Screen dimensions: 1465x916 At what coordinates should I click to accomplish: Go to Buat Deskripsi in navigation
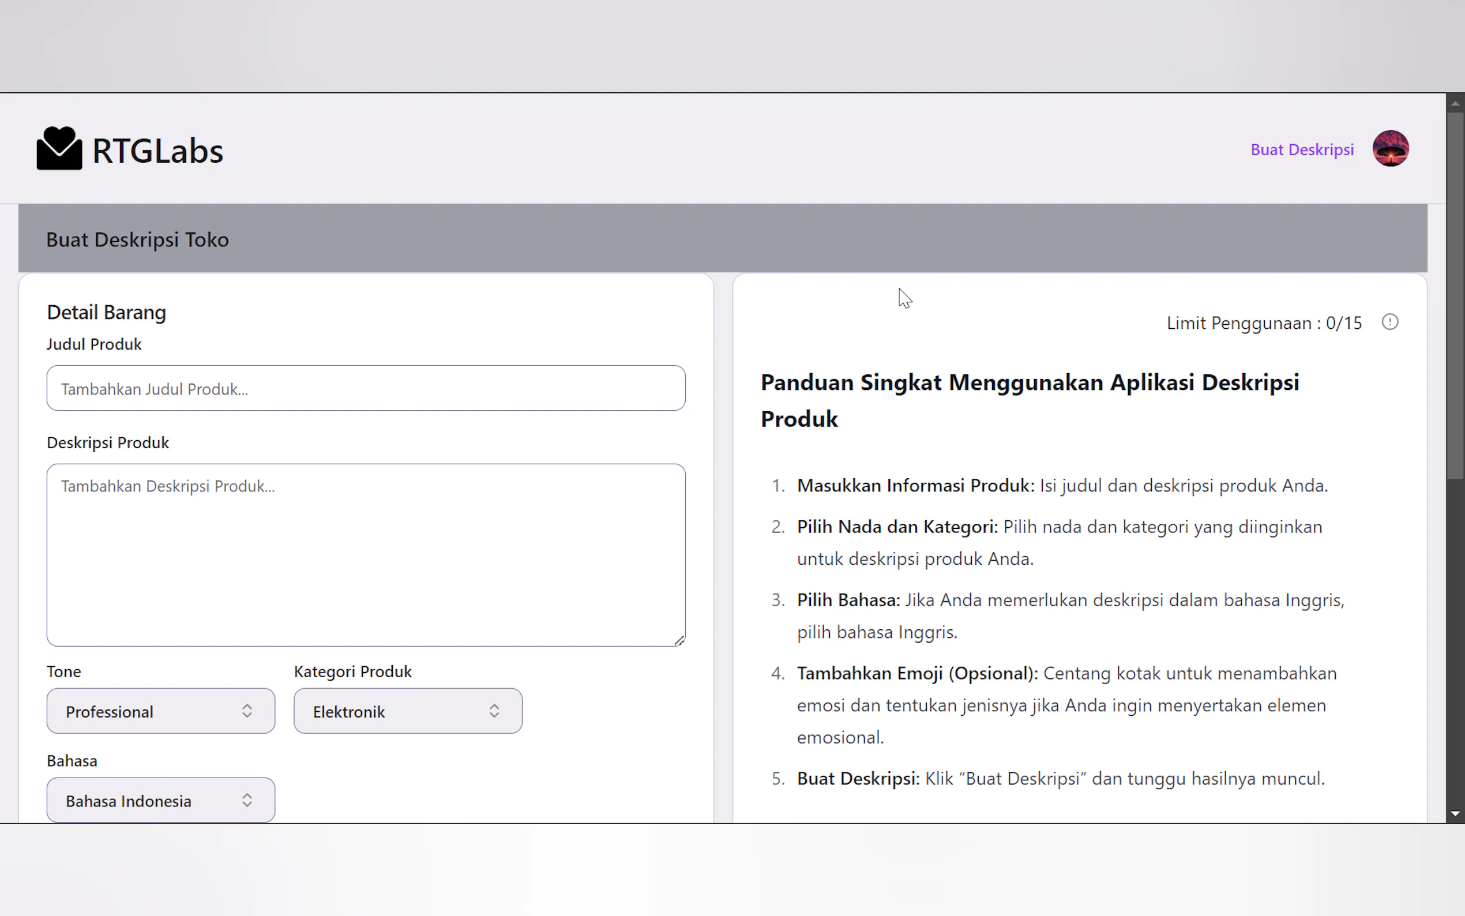[x=1301, y=149]
